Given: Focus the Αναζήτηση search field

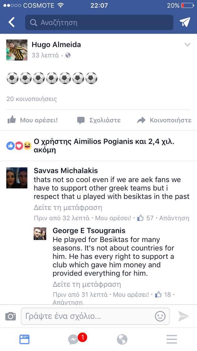Looking at the screenshot, I should click(x=99, y=22).
